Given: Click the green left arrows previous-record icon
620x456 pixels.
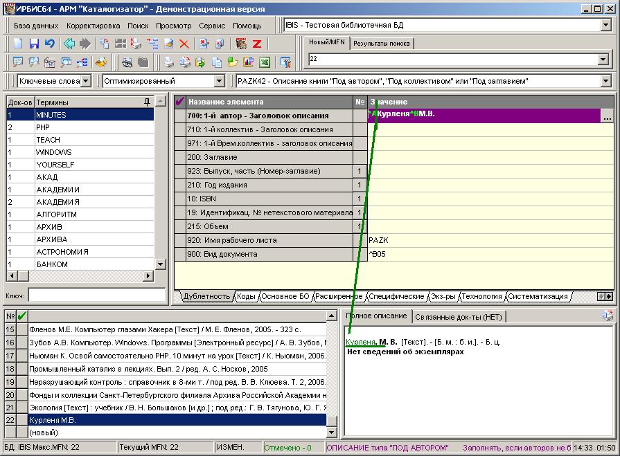Looking at the screenshot, I should (x=69, y=44).
